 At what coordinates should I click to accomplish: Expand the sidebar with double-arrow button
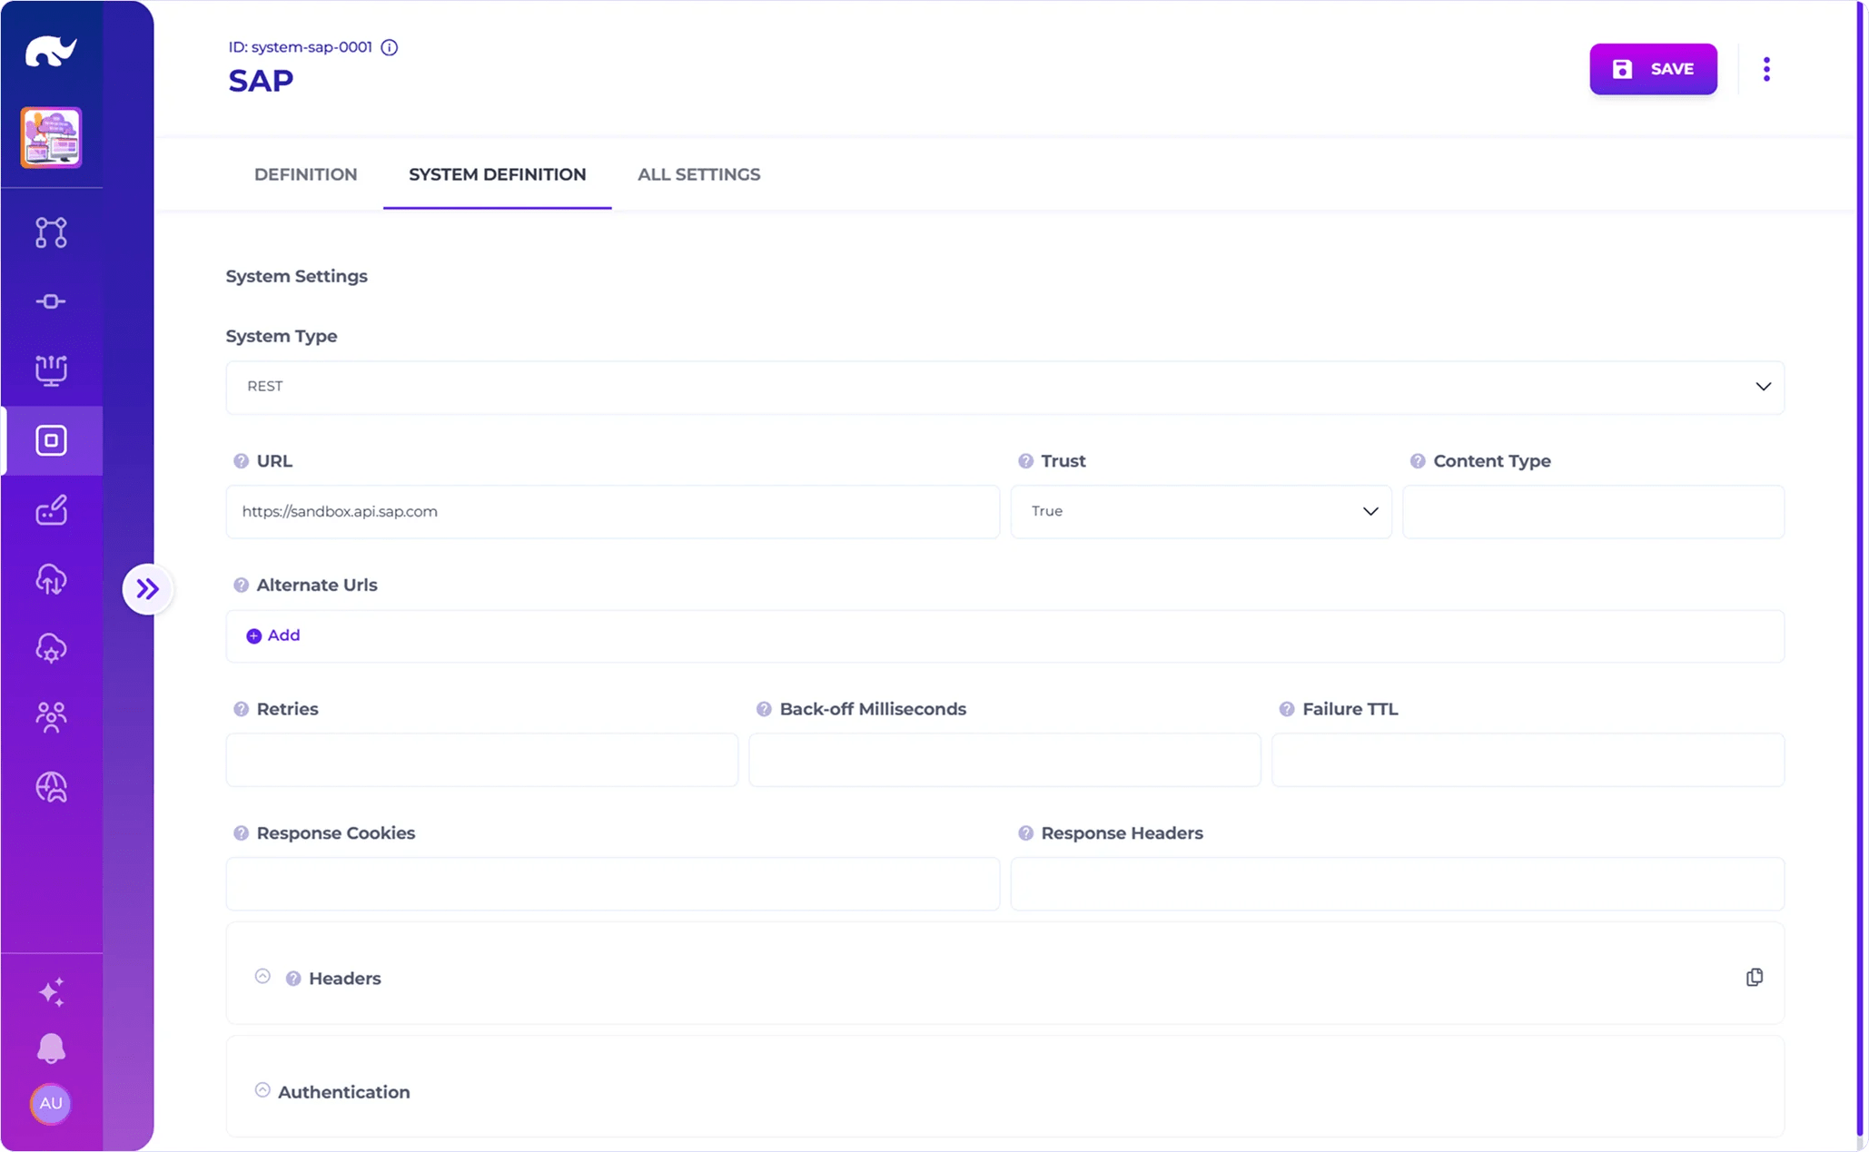tap(148, 588)
